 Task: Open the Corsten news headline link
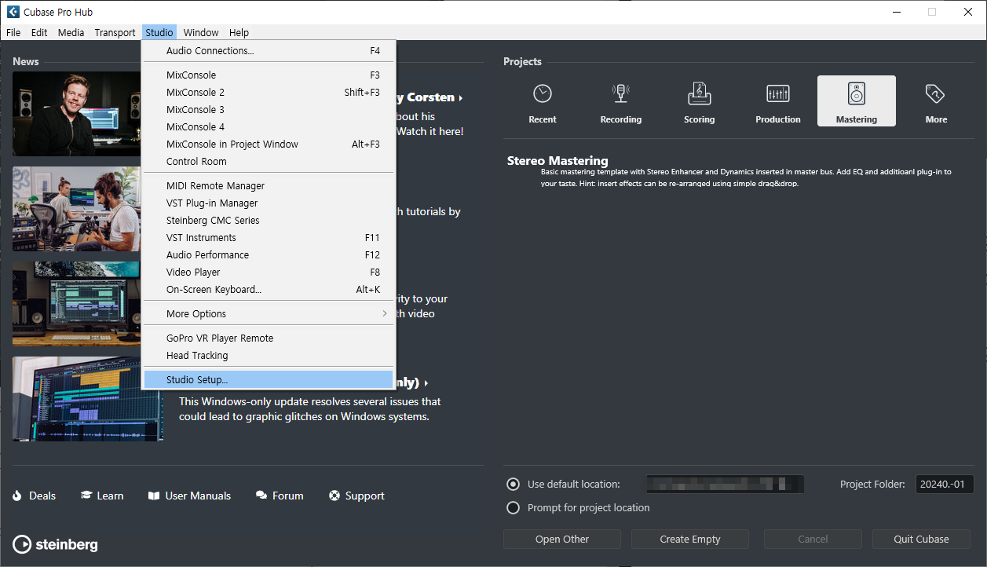coord(430,97)
